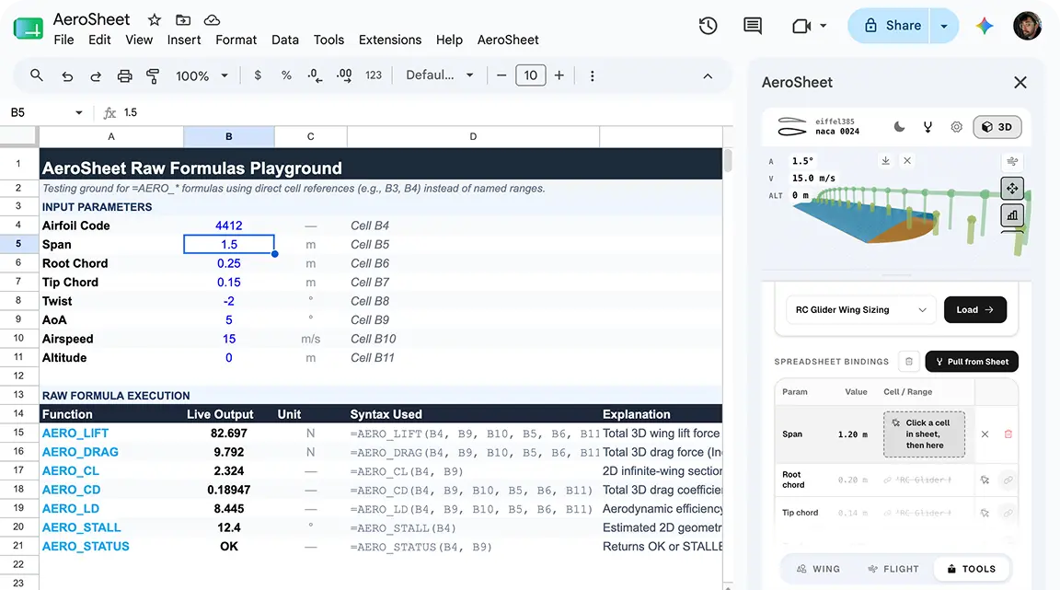Open the Extensions menu
1060x590 pixels.
point(390,40)
